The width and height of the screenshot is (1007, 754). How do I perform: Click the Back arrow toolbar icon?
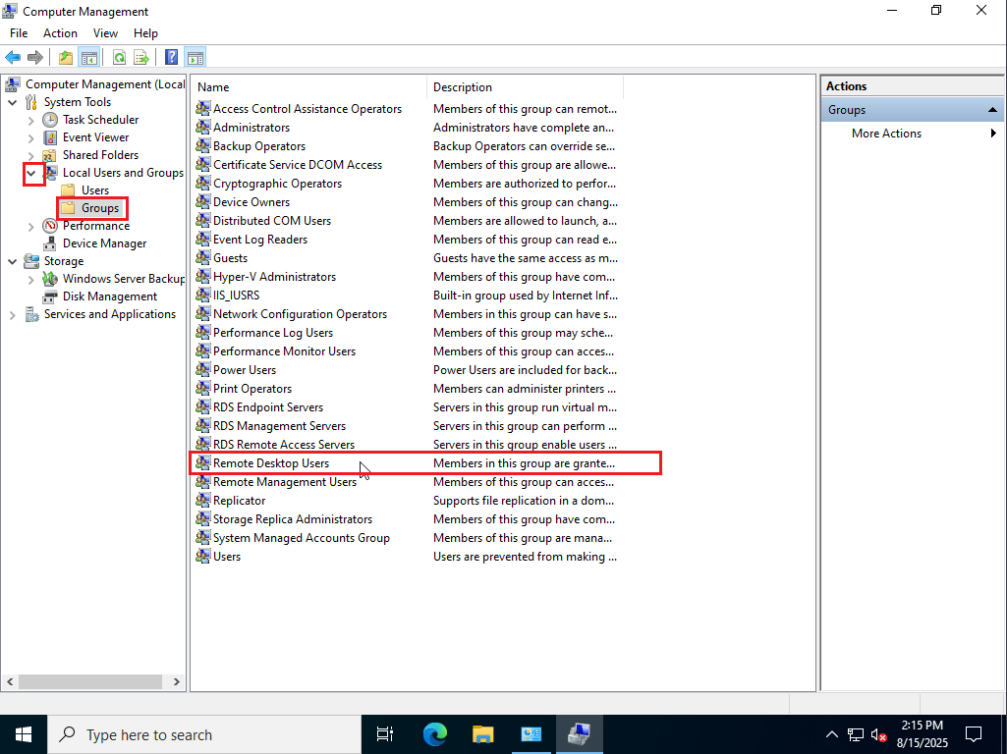point(13,58)
